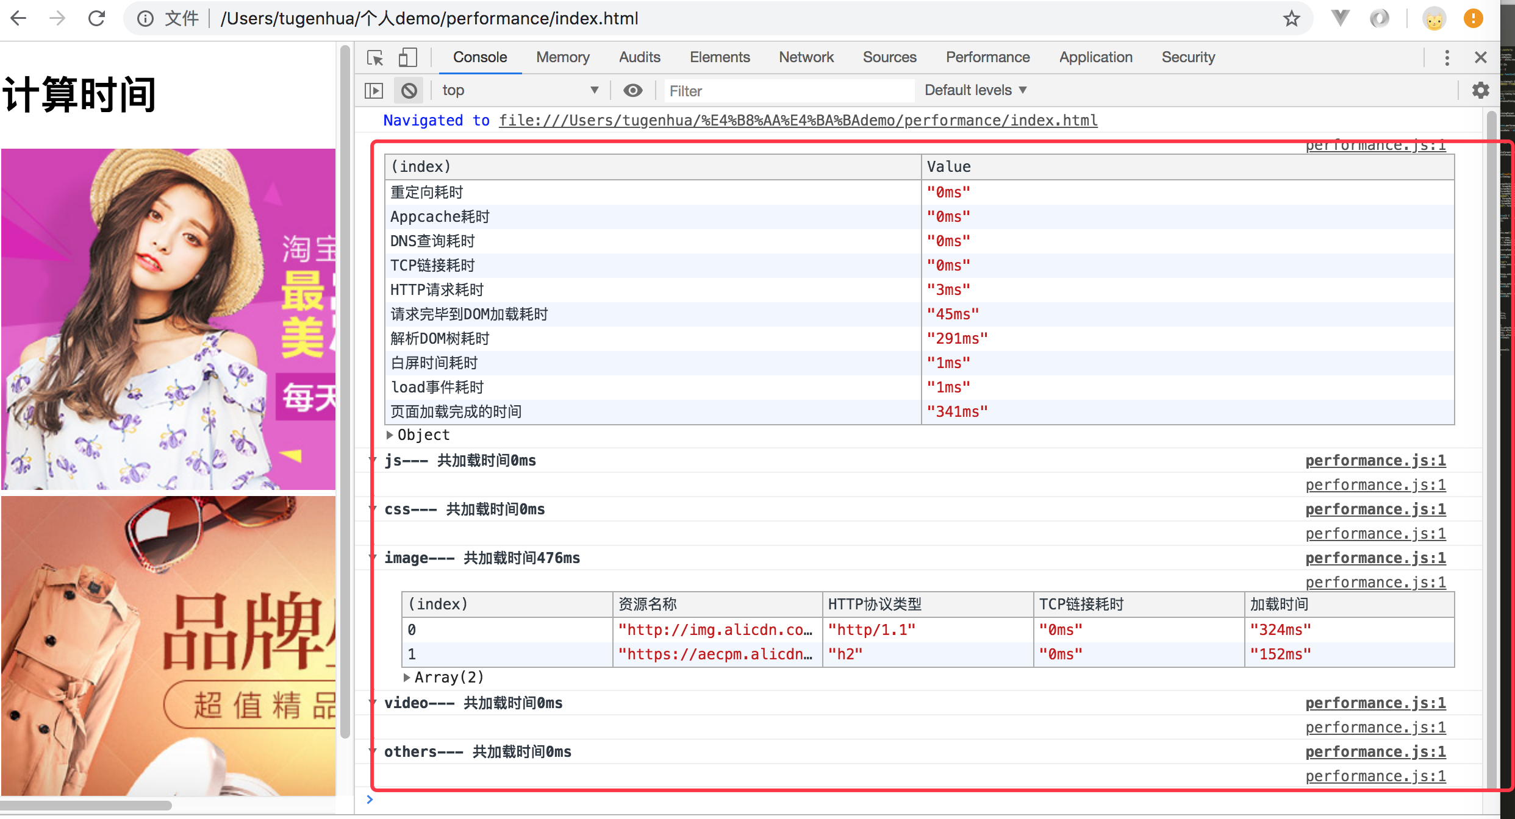
Task: Clear the console with the ban icon
Action: [409, 91]
